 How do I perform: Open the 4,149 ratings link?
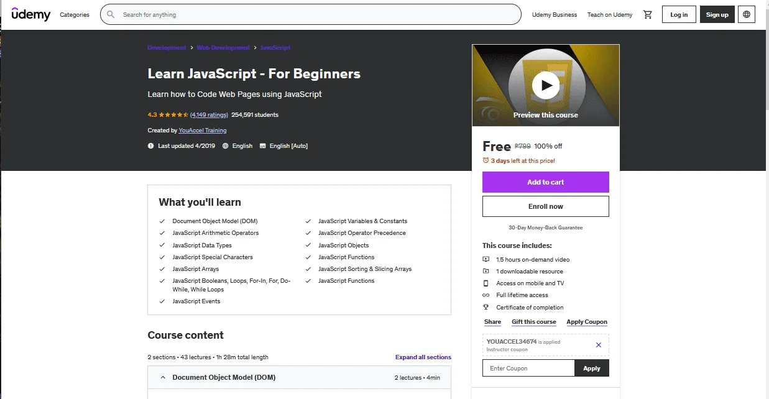(210, 115)
